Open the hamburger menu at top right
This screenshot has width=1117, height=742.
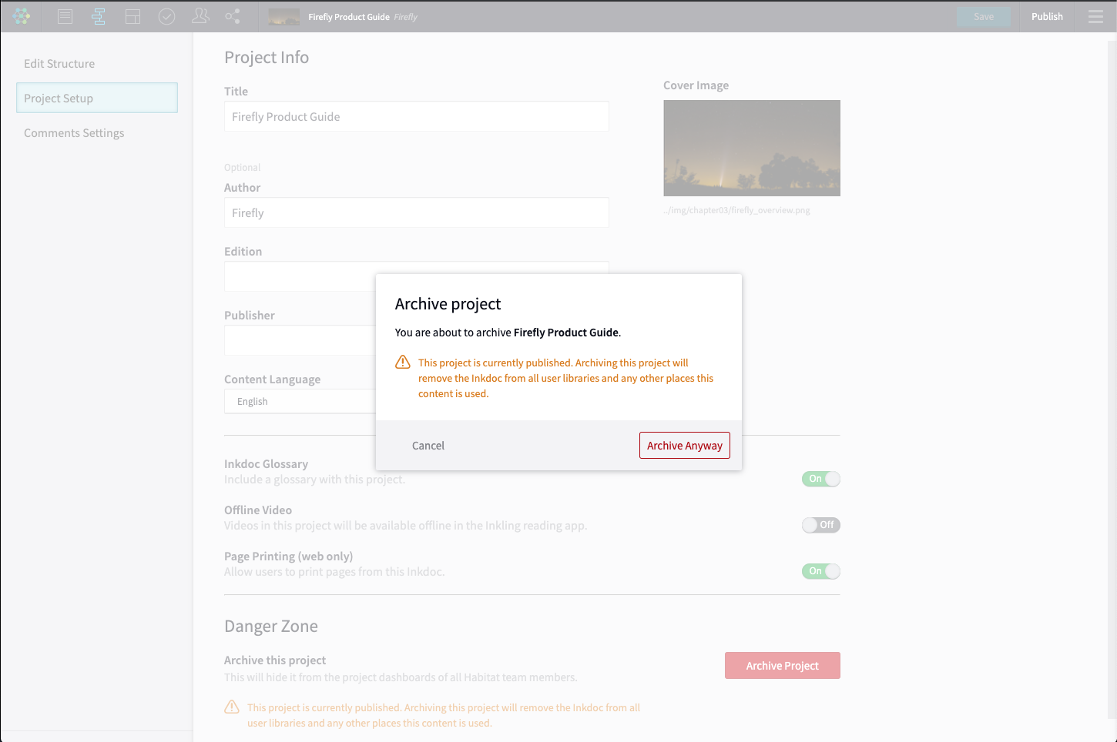click(1095, 16)
